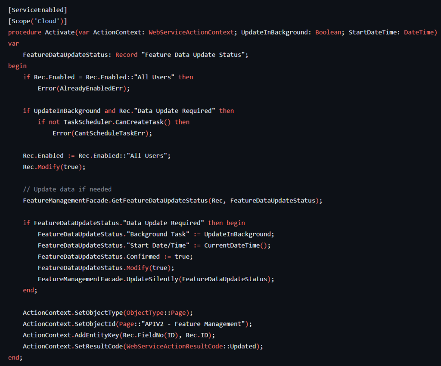Click the GetFeatureDataUpdateStatus method name
The width and height of the screenshot is (441, 366).
click(x=159, y=200)
